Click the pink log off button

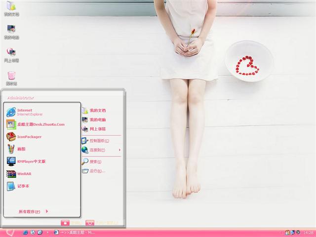65,223
